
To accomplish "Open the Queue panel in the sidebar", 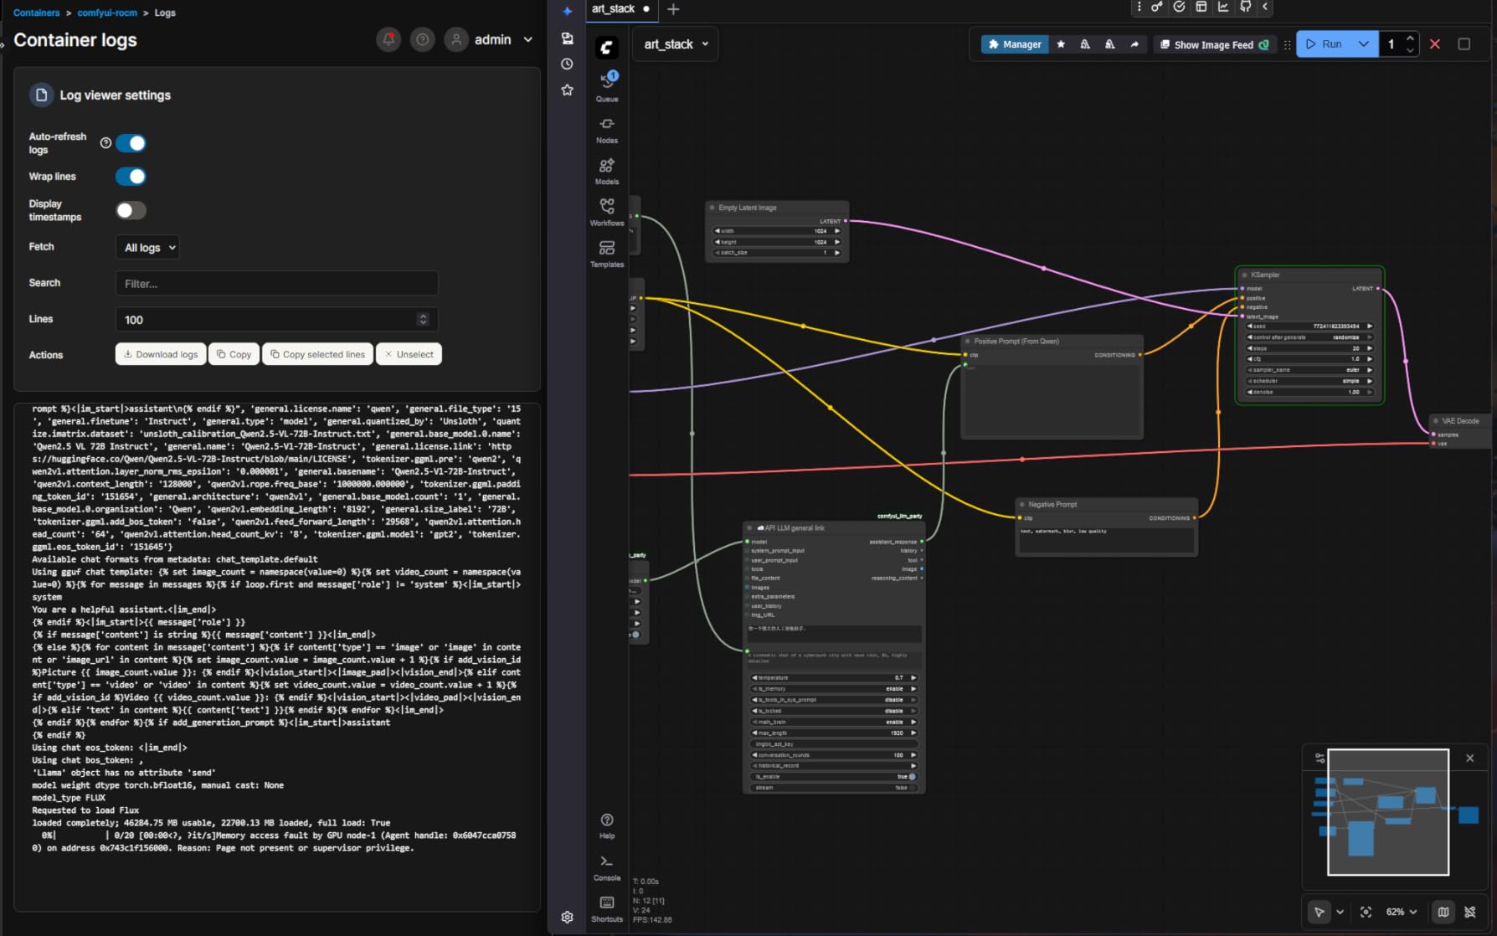I will 607,86.
